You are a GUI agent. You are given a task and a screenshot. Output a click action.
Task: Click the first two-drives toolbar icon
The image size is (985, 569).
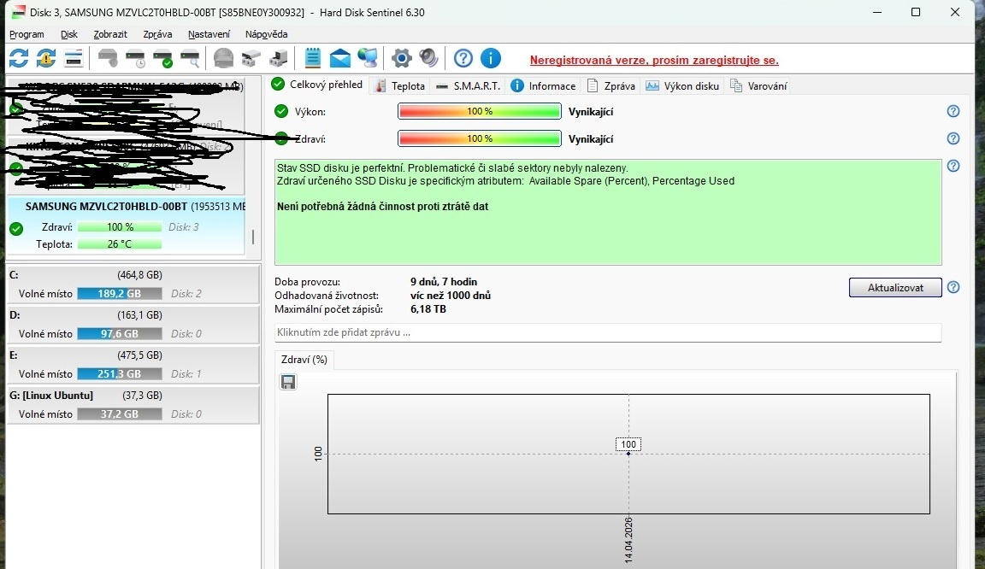[x=251, y=58]
